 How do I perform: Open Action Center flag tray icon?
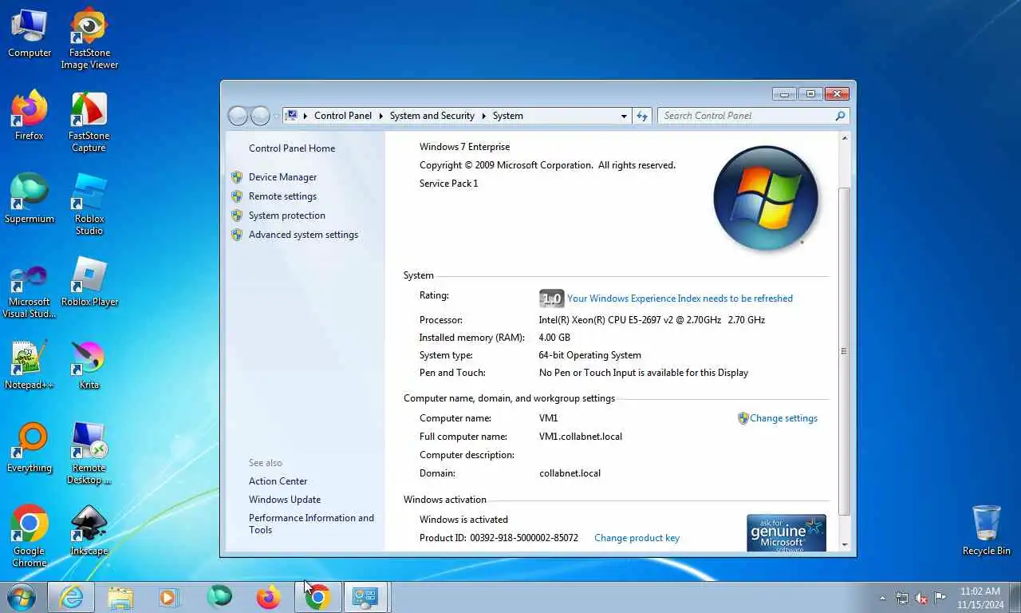pos(940,598)
